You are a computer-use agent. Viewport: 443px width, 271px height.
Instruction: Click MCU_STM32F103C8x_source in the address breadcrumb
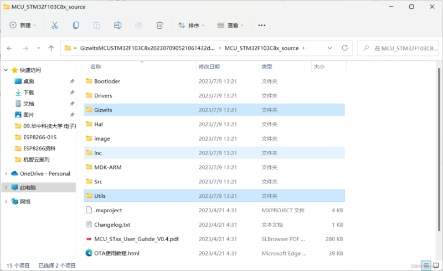coord(261,48)
